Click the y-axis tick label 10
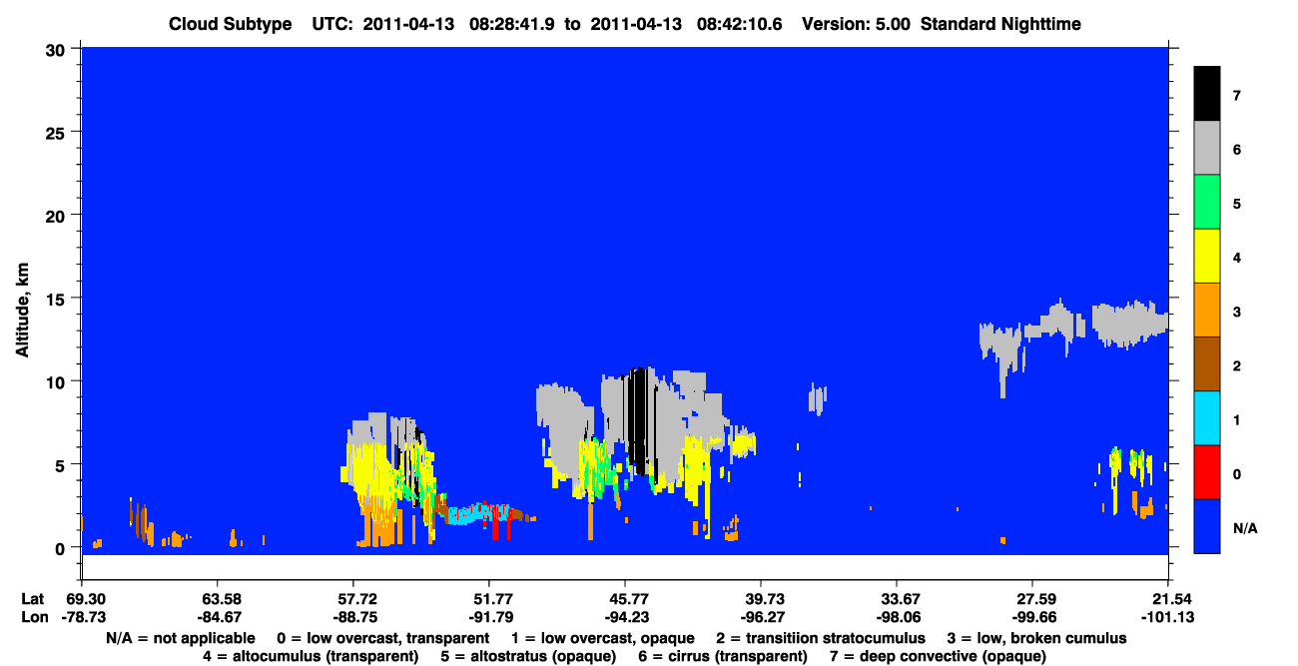Screen dimensions: 1298x666 point(58,381)
